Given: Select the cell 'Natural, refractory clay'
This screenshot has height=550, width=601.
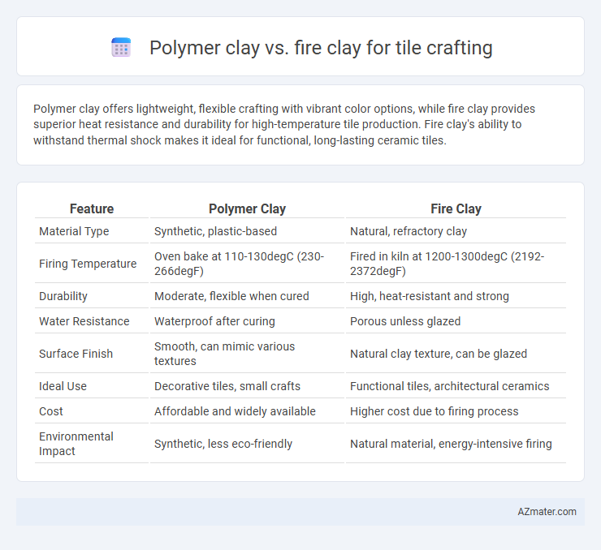Looking at the screenshot, I should tap(409, 231).
